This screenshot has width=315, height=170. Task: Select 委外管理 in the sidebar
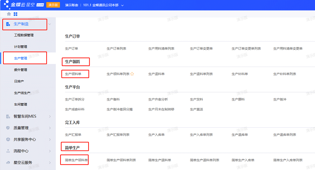[20, 70]
